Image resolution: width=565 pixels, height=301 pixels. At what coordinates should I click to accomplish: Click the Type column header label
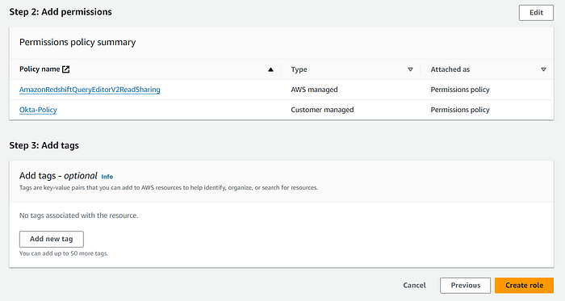tap(299, 69)
